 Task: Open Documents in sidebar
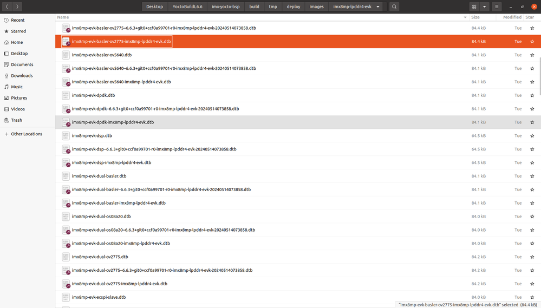[28, 64]
